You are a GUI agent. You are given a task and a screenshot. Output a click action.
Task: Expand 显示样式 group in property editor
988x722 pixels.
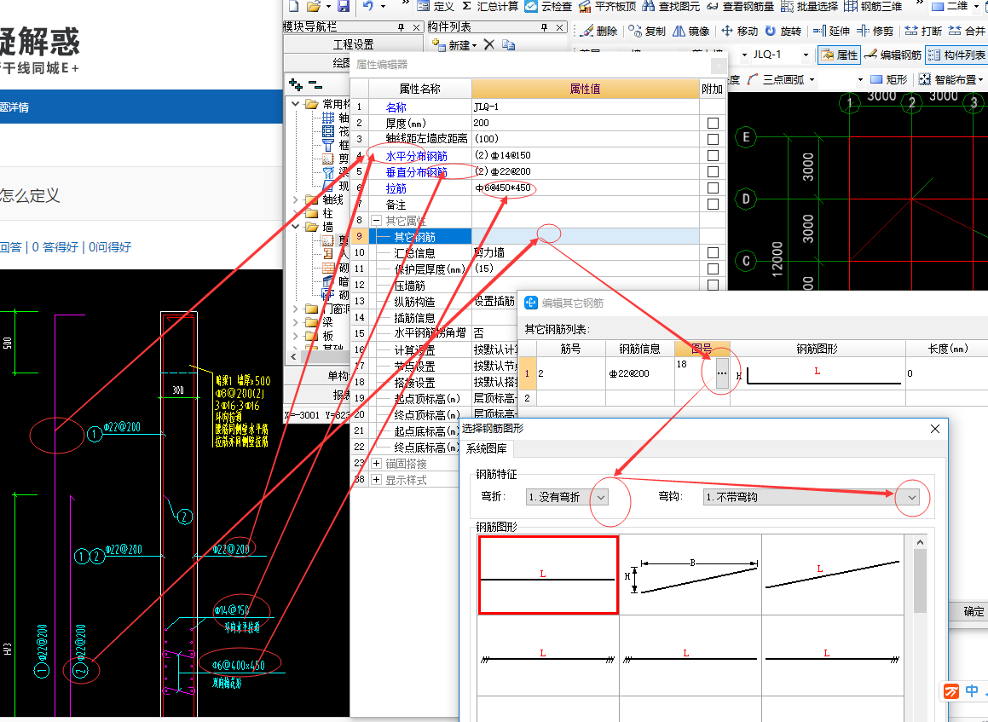click(376, 480)
